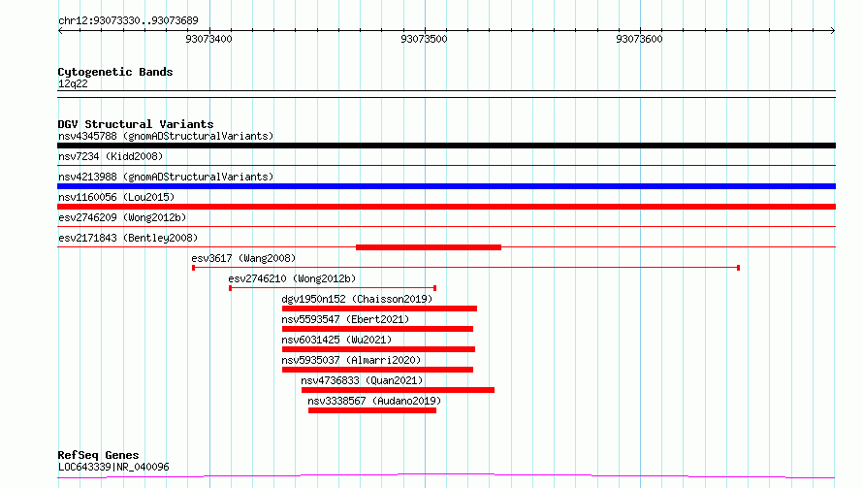Click the red nsv5935037 variant bar
Viewport: 863px width, 488px height.
point(377,370)
